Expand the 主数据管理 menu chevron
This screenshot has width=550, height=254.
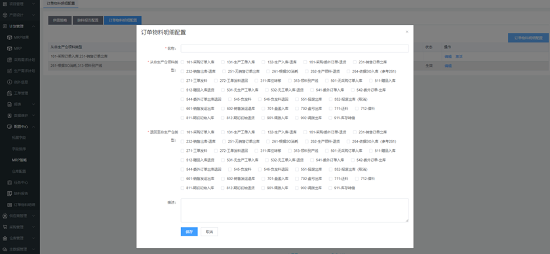click(x=33, y=249)
